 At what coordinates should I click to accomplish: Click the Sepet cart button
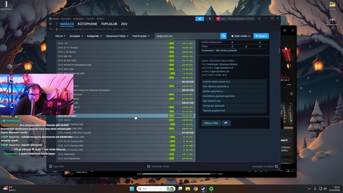261,36
